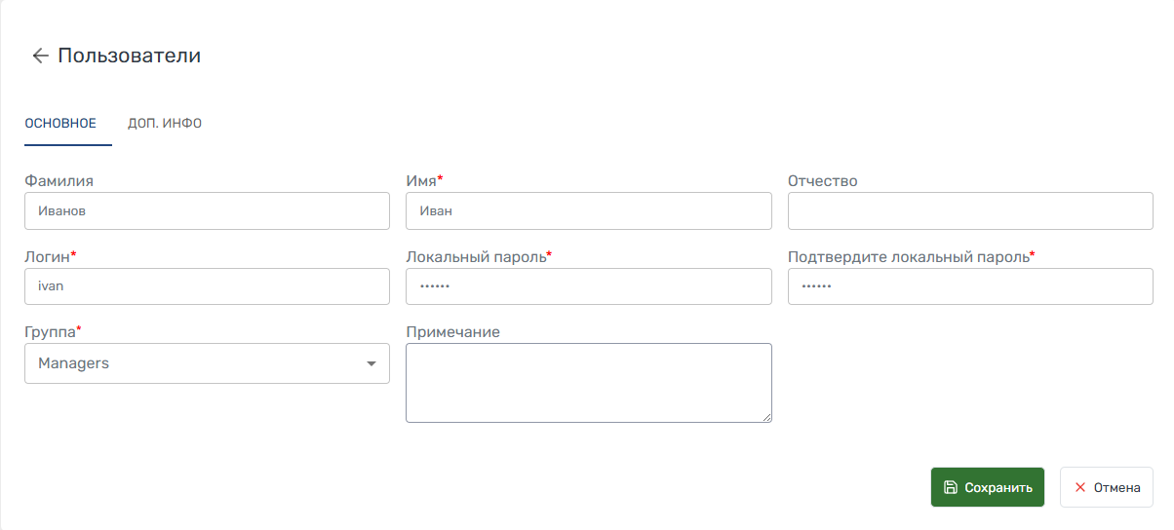Click the Локальный пароль password field
This screenshot has height=530, width=1174.
[588, 286]
